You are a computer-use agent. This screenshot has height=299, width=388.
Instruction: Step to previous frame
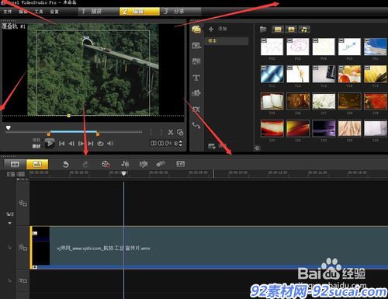click(x=71, y=144)
